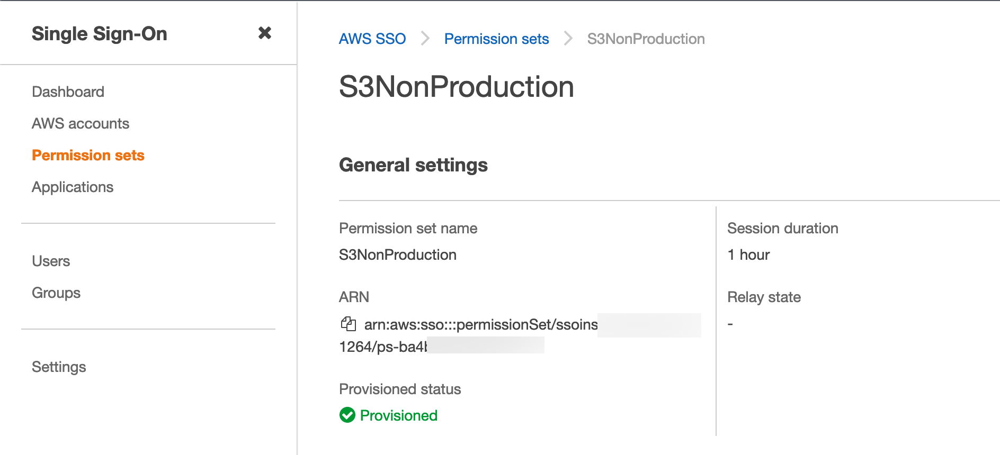Click the S3NonProduction breadcrumb item
The width and height of the screenshot is (1000, 455).
(x=646, y=39)
